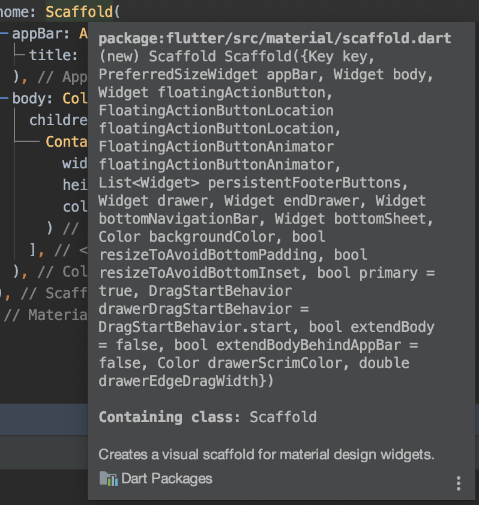Click the visual scaffold description sentence
Screen dimensions: 479x505
pos(267,454)
